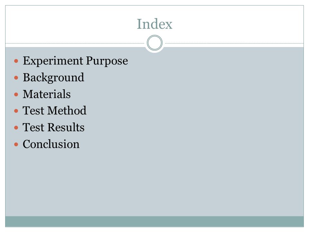
Task: Click the orange bullet beside Test Method
Action: 16,111
